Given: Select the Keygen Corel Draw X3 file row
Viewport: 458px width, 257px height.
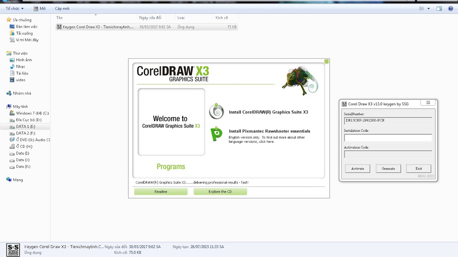Looking at the screenshot, I should (x=147, y=27).
